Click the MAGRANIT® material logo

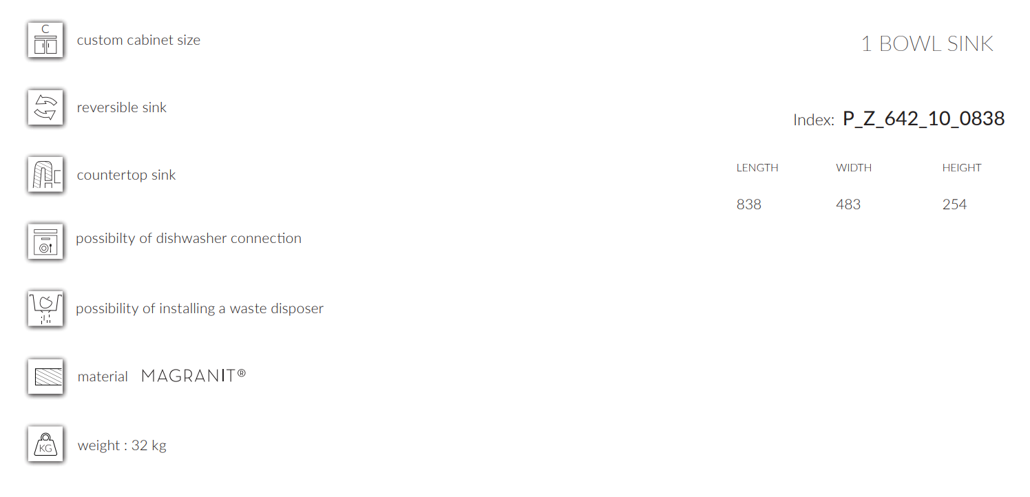(x=193, y=375)
